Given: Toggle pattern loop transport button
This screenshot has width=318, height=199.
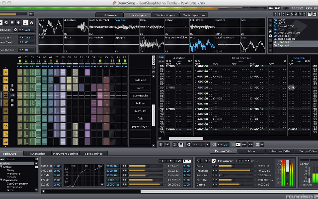Looking at the screenshot, I should point(6,22).
